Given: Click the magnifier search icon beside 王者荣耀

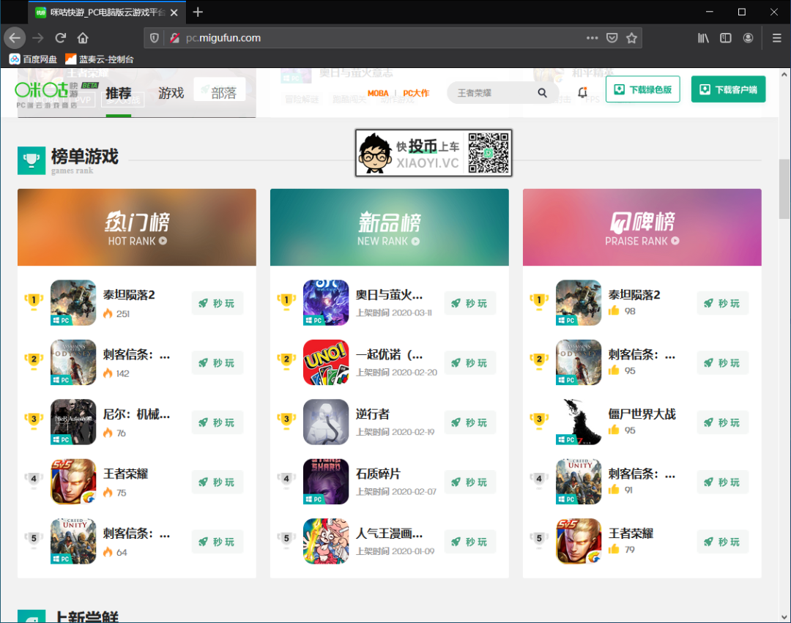Looking at the screenshot, I should (542, 94).
